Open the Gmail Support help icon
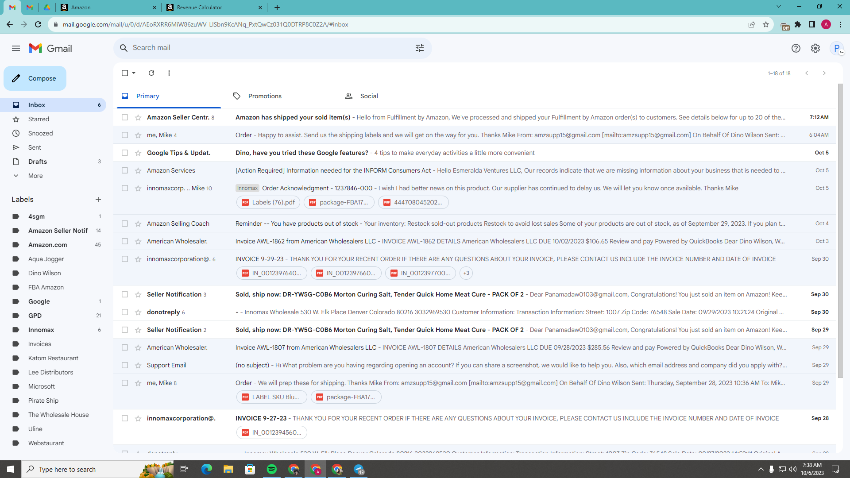Viewport: 850px width, 478px height. point(796,48)
